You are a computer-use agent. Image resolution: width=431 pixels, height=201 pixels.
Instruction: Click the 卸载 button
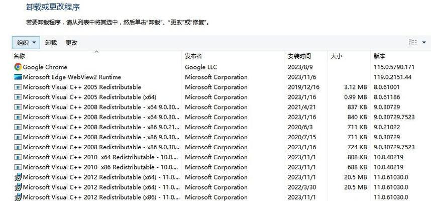point(51,43)
